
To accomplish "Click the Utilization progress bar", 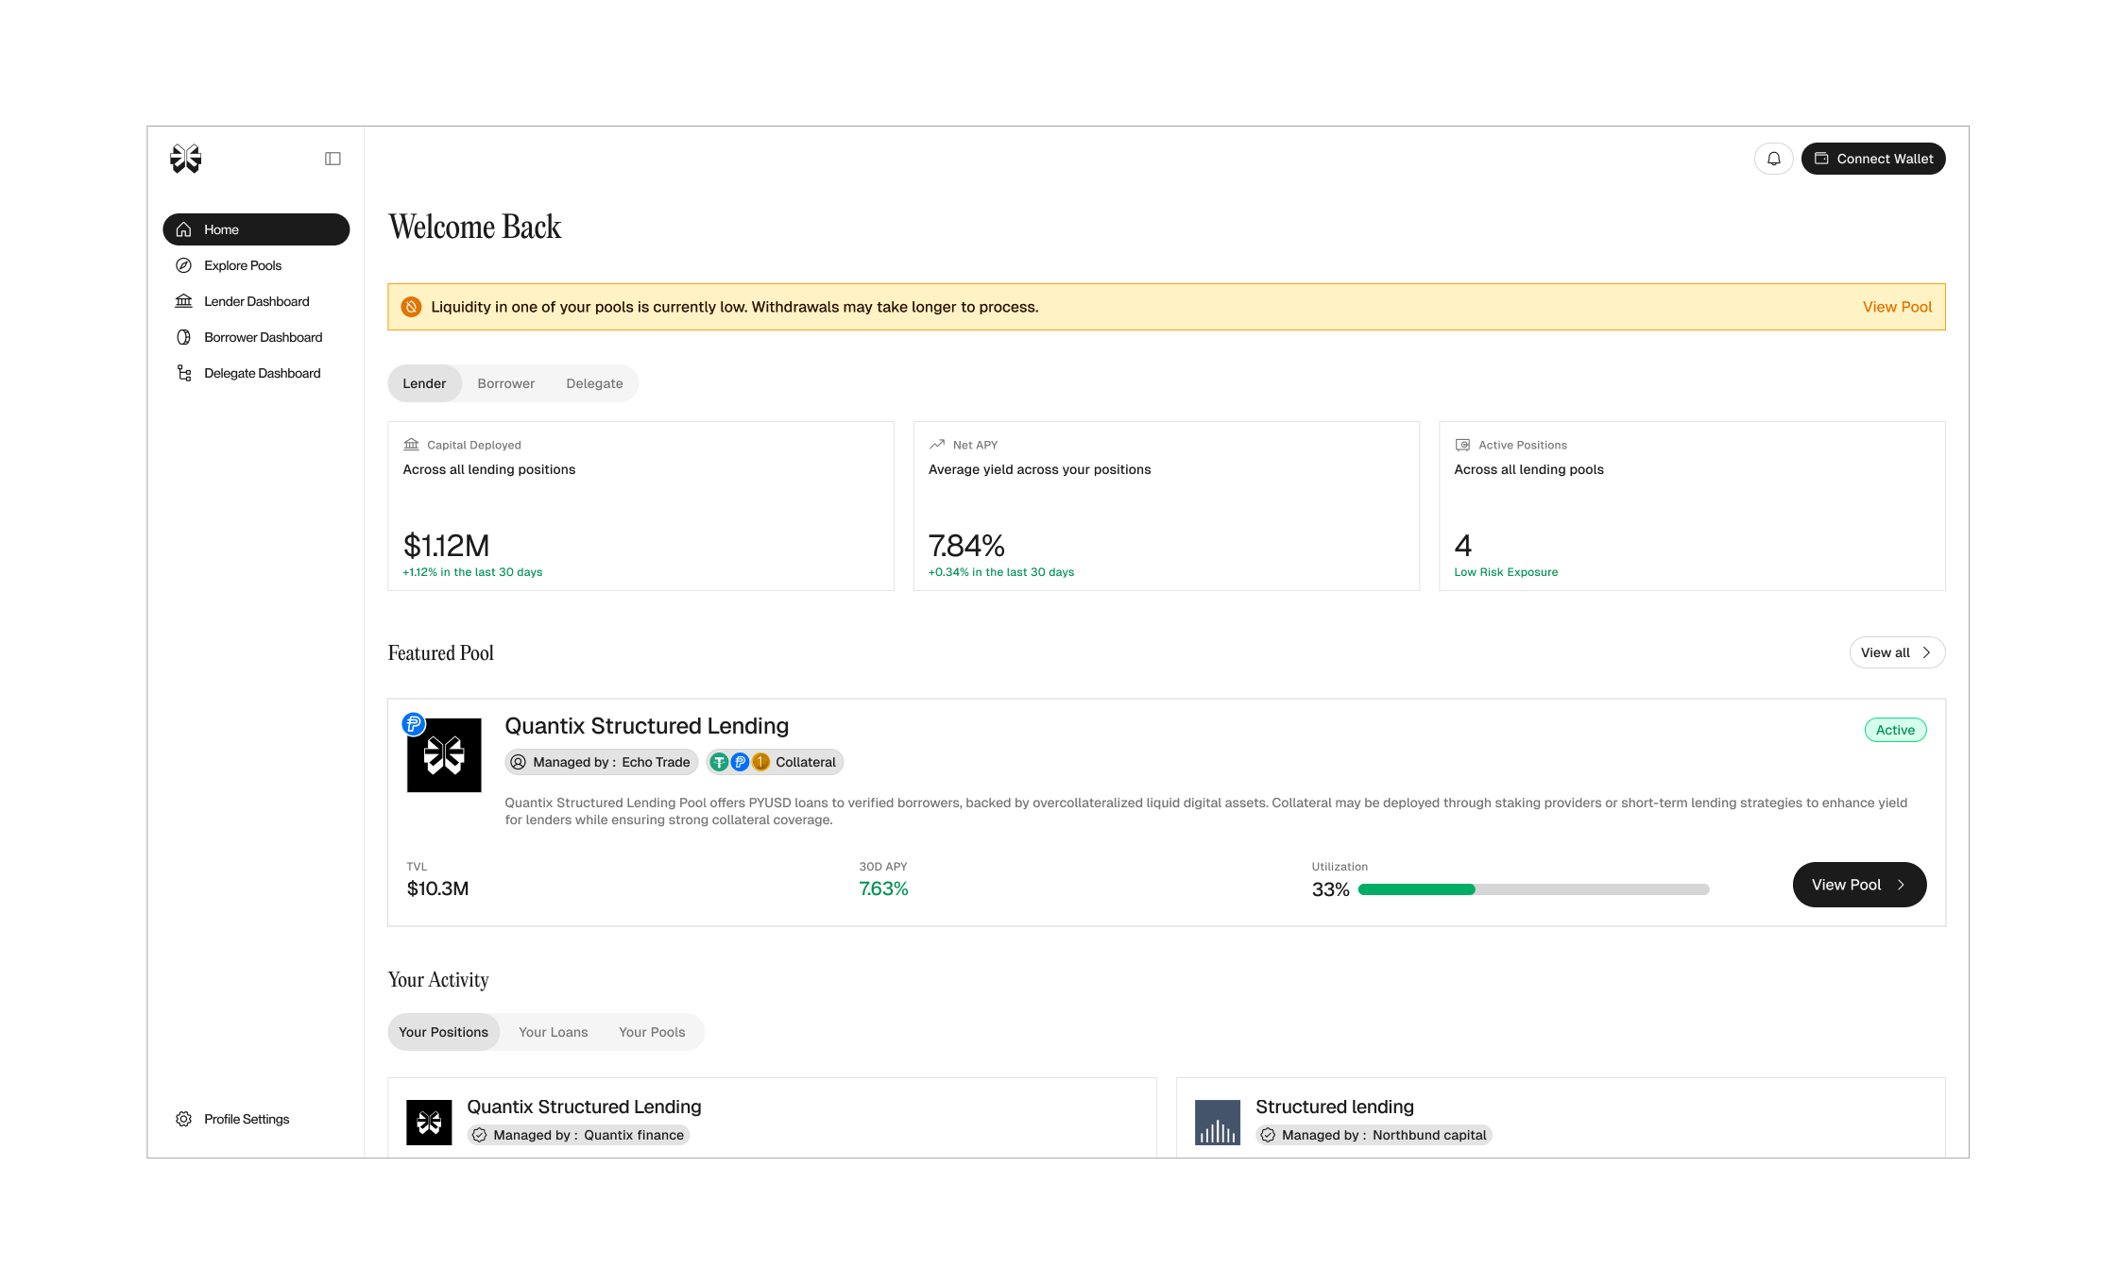I will pos(1533,889).
